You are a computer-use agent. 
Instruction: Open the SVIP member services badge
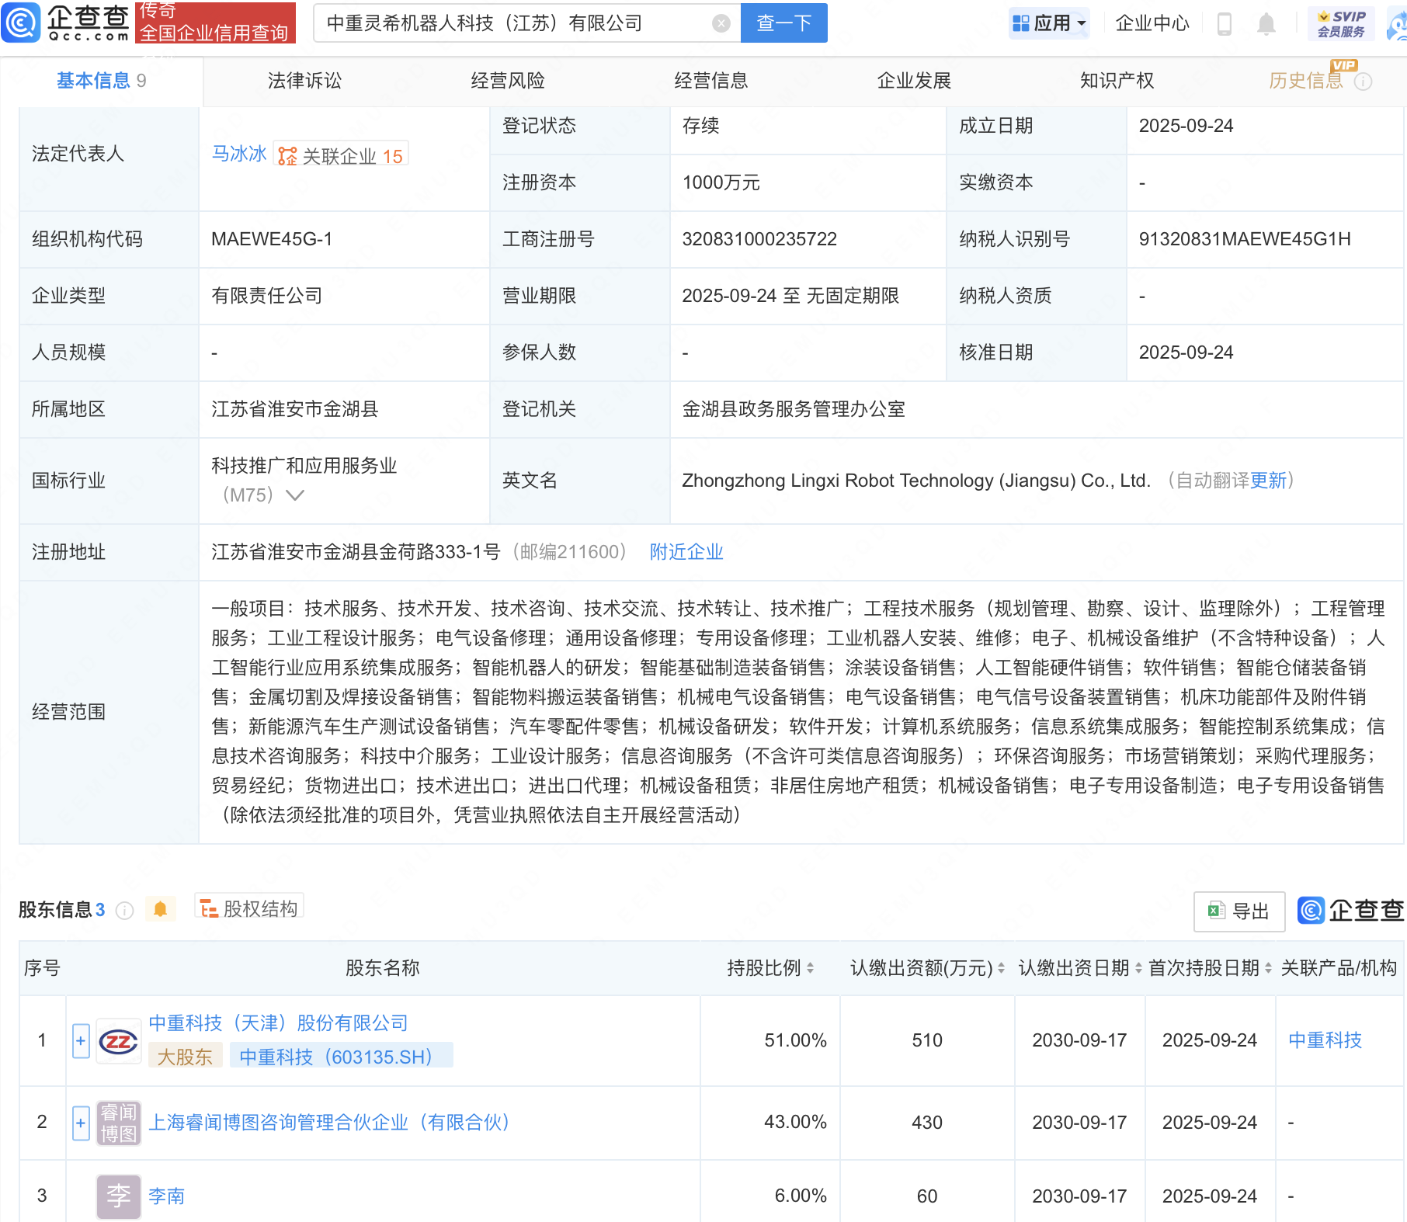tap(1341, 23)
